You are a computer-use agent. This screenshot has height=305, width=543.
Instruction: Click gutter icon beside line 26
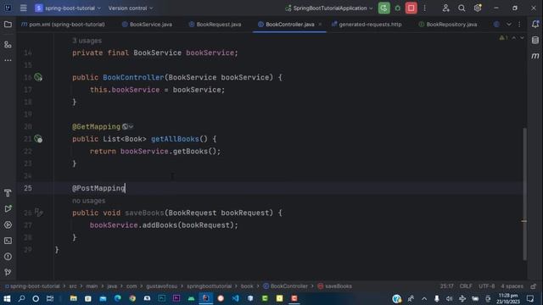tap(38, 213)
